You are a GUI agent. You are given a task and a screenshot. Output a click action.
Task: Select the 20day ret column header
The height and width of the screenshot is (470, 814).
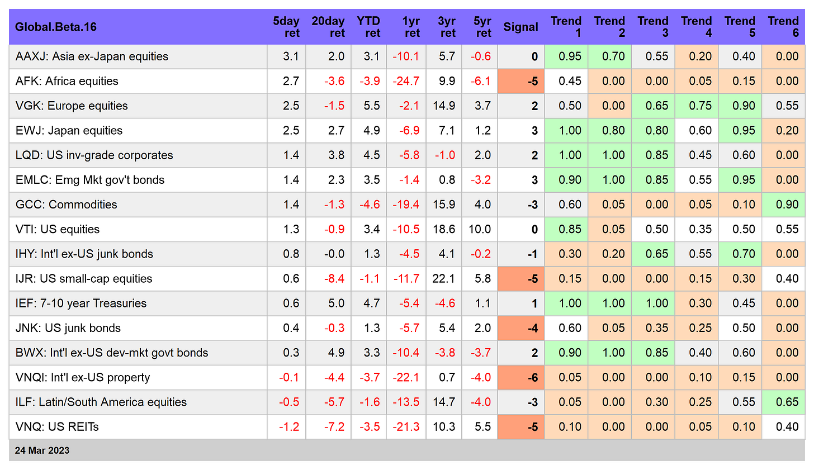(328, 27)
